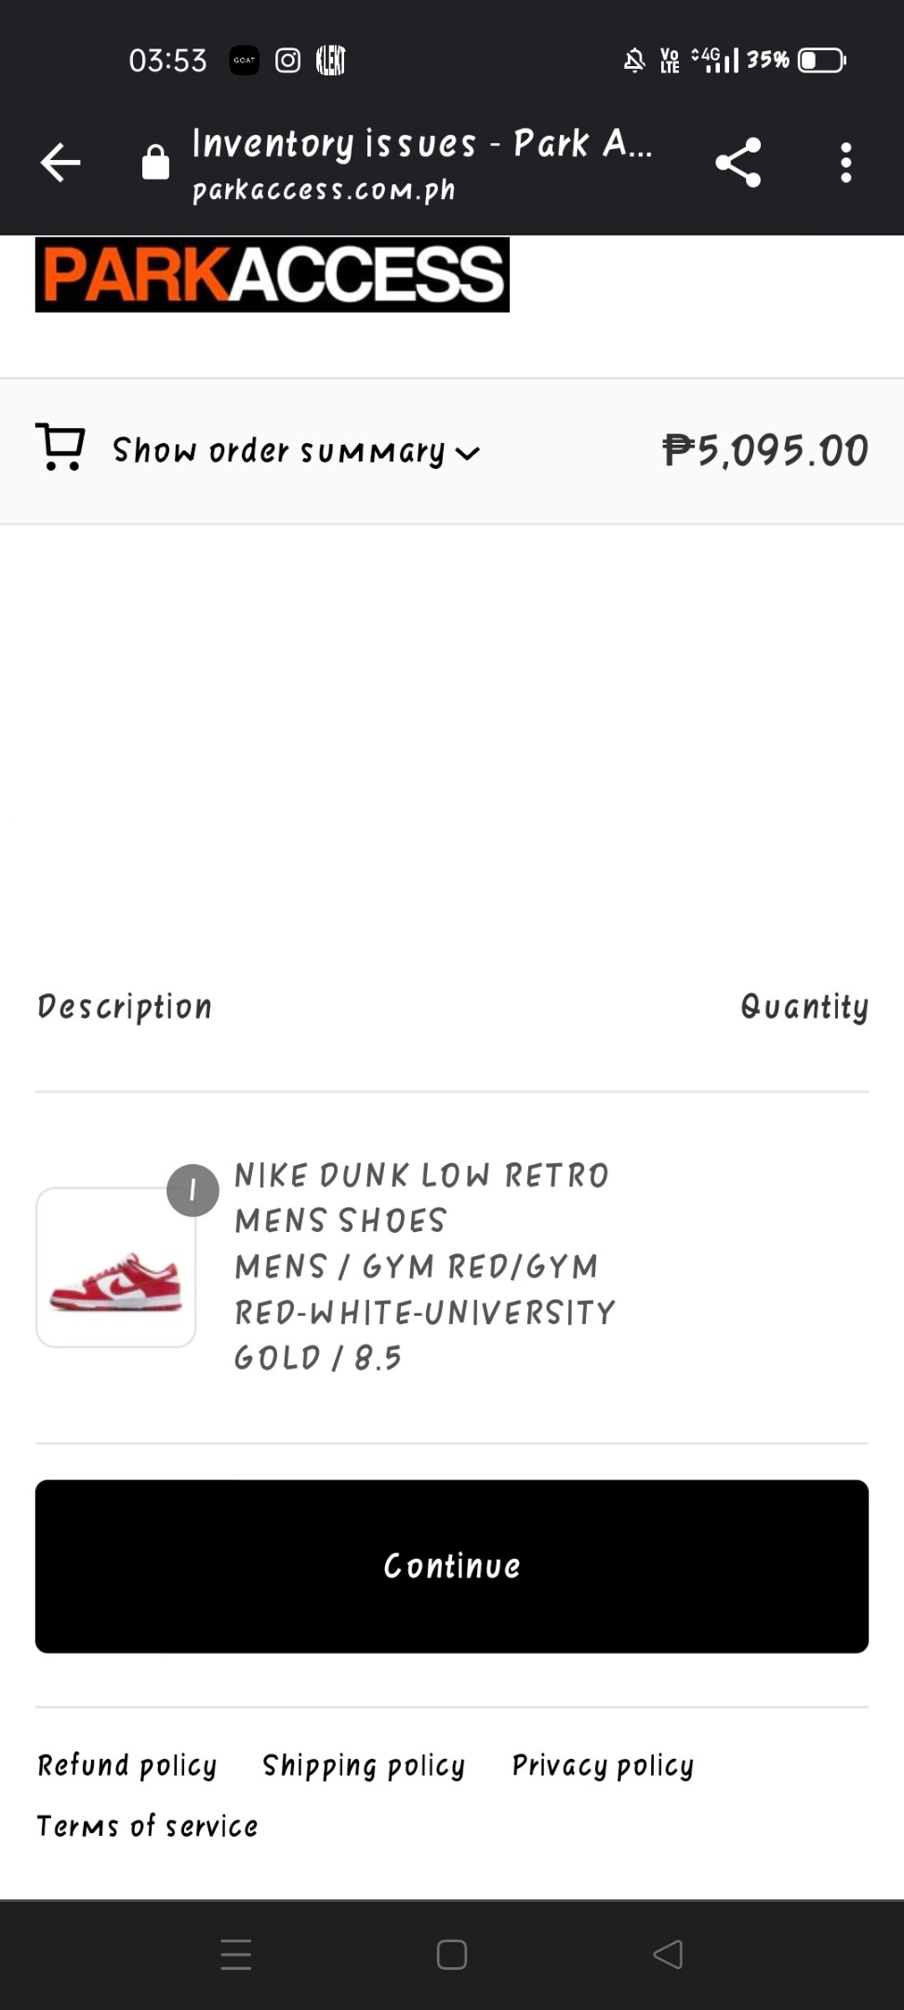Open the Privacy policy link
Image resolution: width=904 pixels, height=2010 pixels.
tap(603, 1765)
